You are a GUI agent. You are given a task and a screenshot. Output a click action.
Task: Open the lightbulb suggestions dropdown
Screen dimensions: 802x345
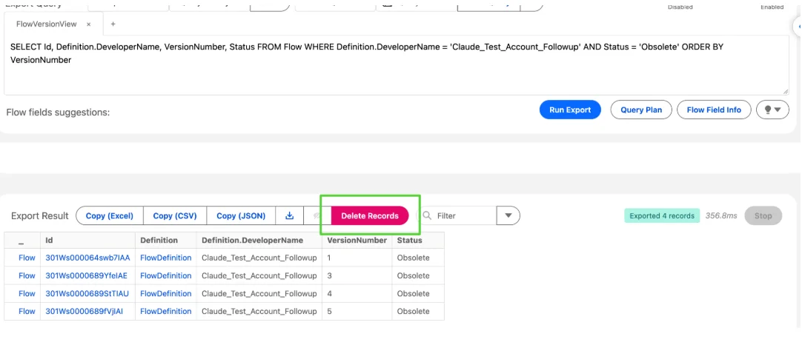point(772,110)
